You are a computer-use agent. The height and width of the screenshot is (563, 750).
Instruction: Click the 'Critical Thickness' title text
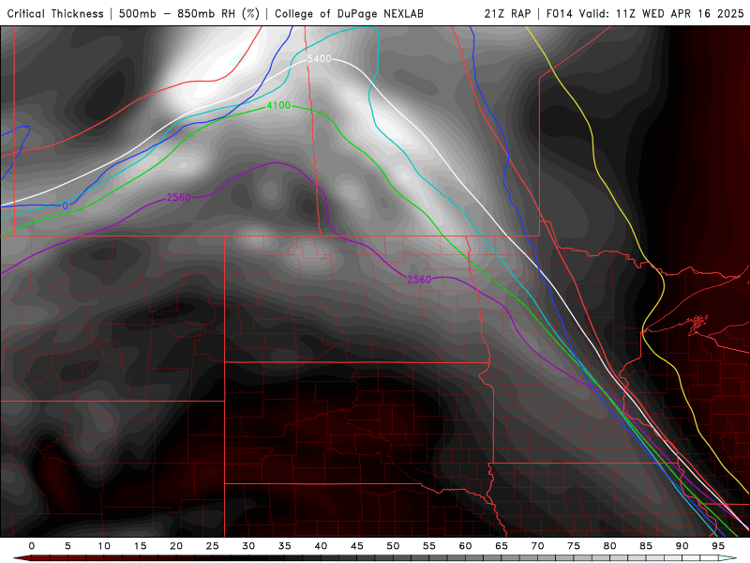point(55,14)
